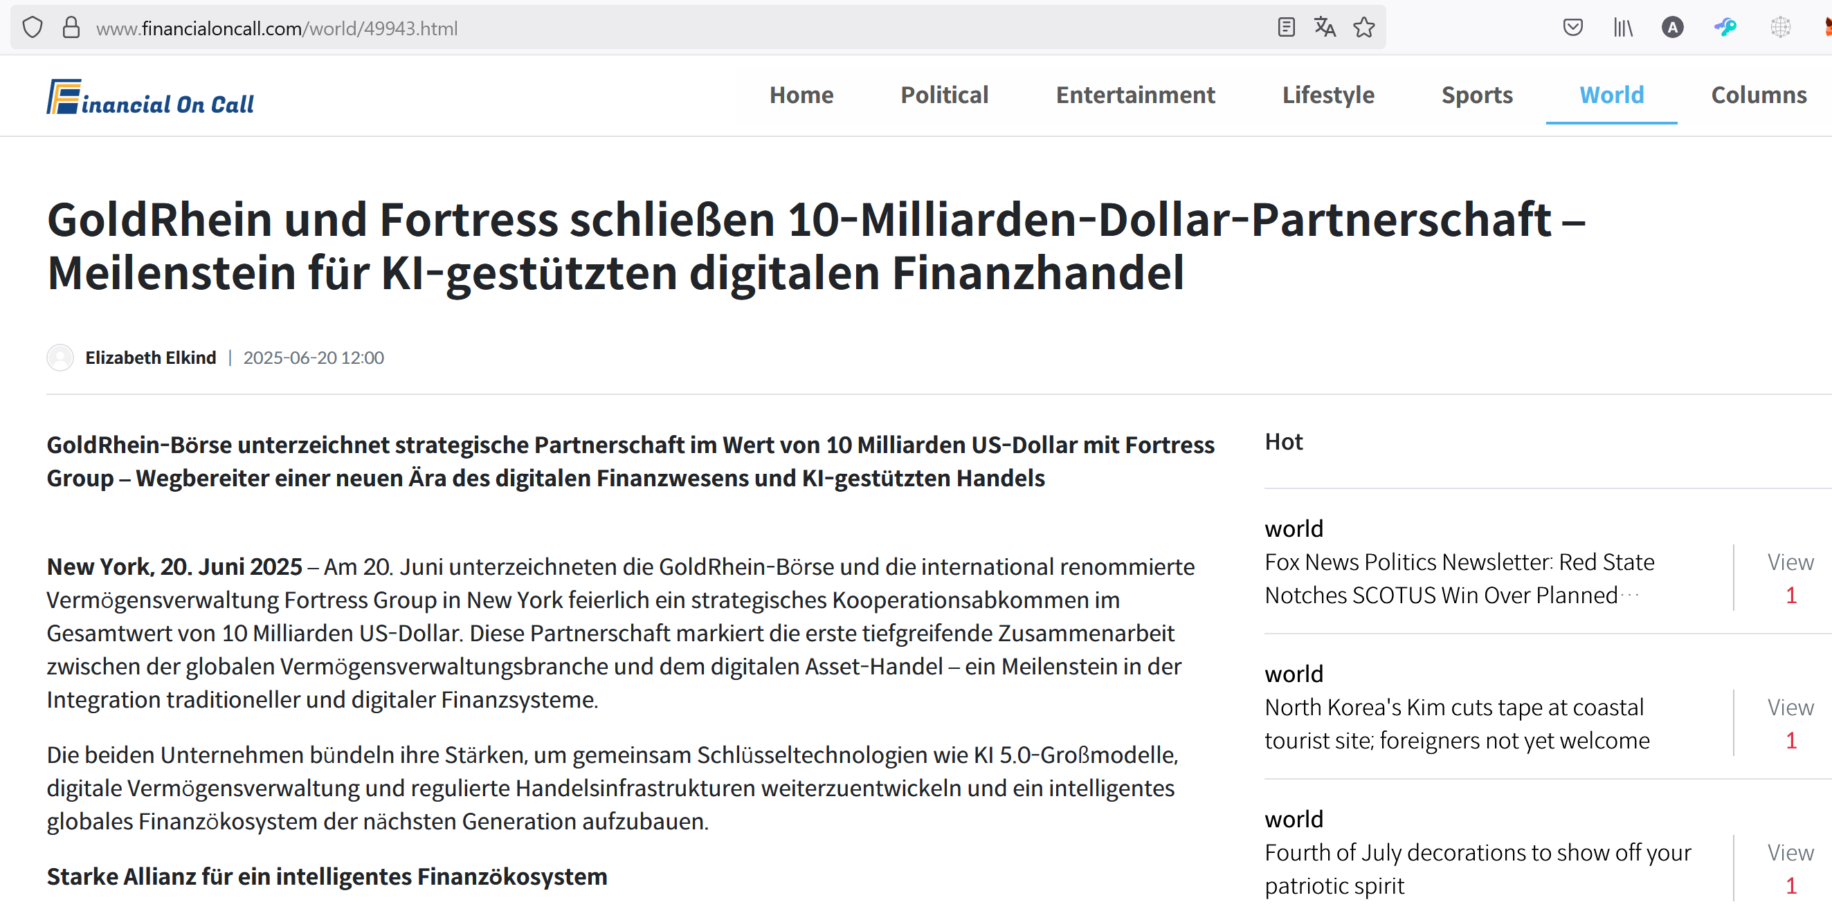Click the Financial On Call logo
The height and width of the screenshot is (911, 1832).
point(150,98)
